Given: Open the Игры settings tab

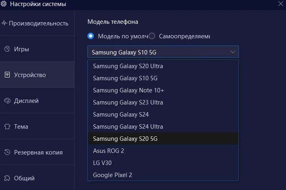Looking at the screenshot, I should [37, 49].
